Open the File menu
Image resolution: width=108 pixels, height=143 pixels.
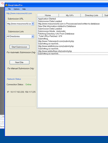9,9
